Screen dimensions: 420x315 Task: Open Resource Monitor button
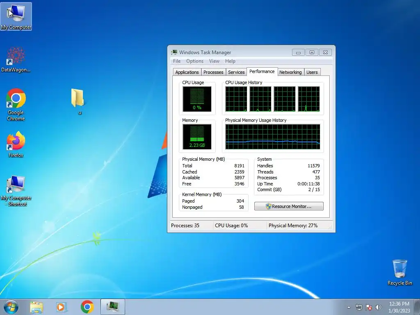click(289, 206)
